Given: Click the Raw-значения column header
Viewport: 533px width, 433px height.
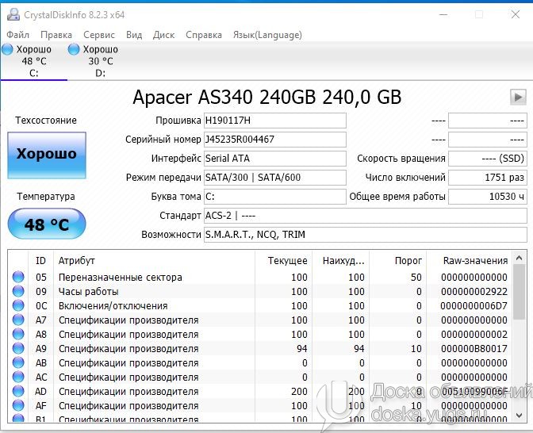Looking at the screenshot, I should click(469, 261).
